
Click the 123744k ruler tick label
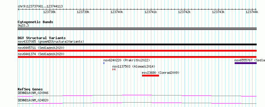[252, 12]
